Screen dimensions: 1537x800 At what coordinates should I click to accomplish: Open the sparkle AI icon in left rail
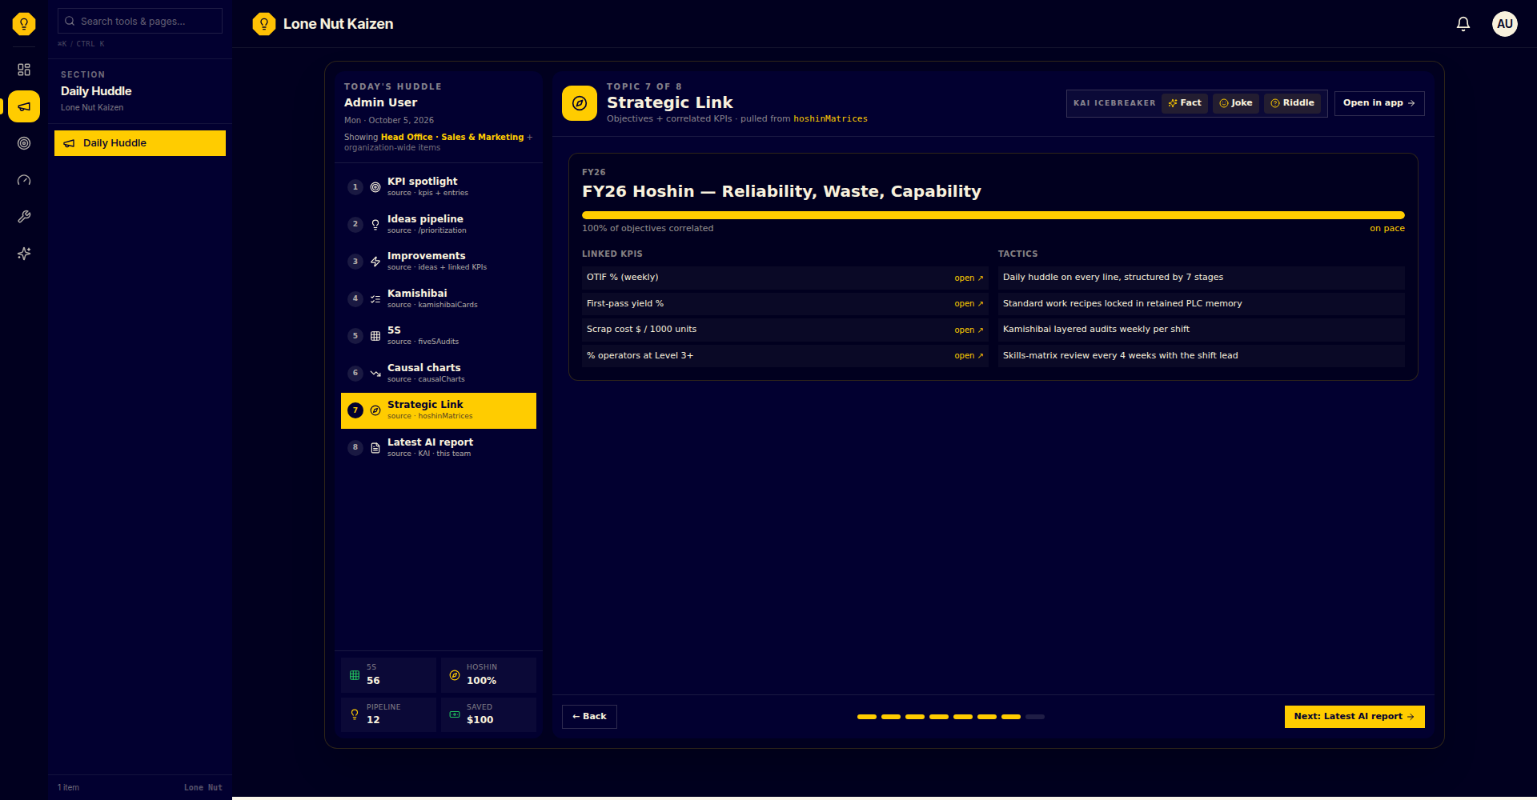pos(24,254)
